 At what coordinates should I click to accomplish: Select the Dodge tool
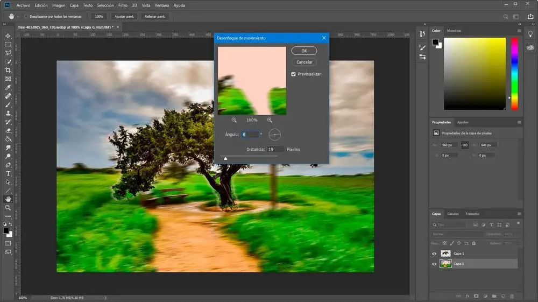(8, 156)
